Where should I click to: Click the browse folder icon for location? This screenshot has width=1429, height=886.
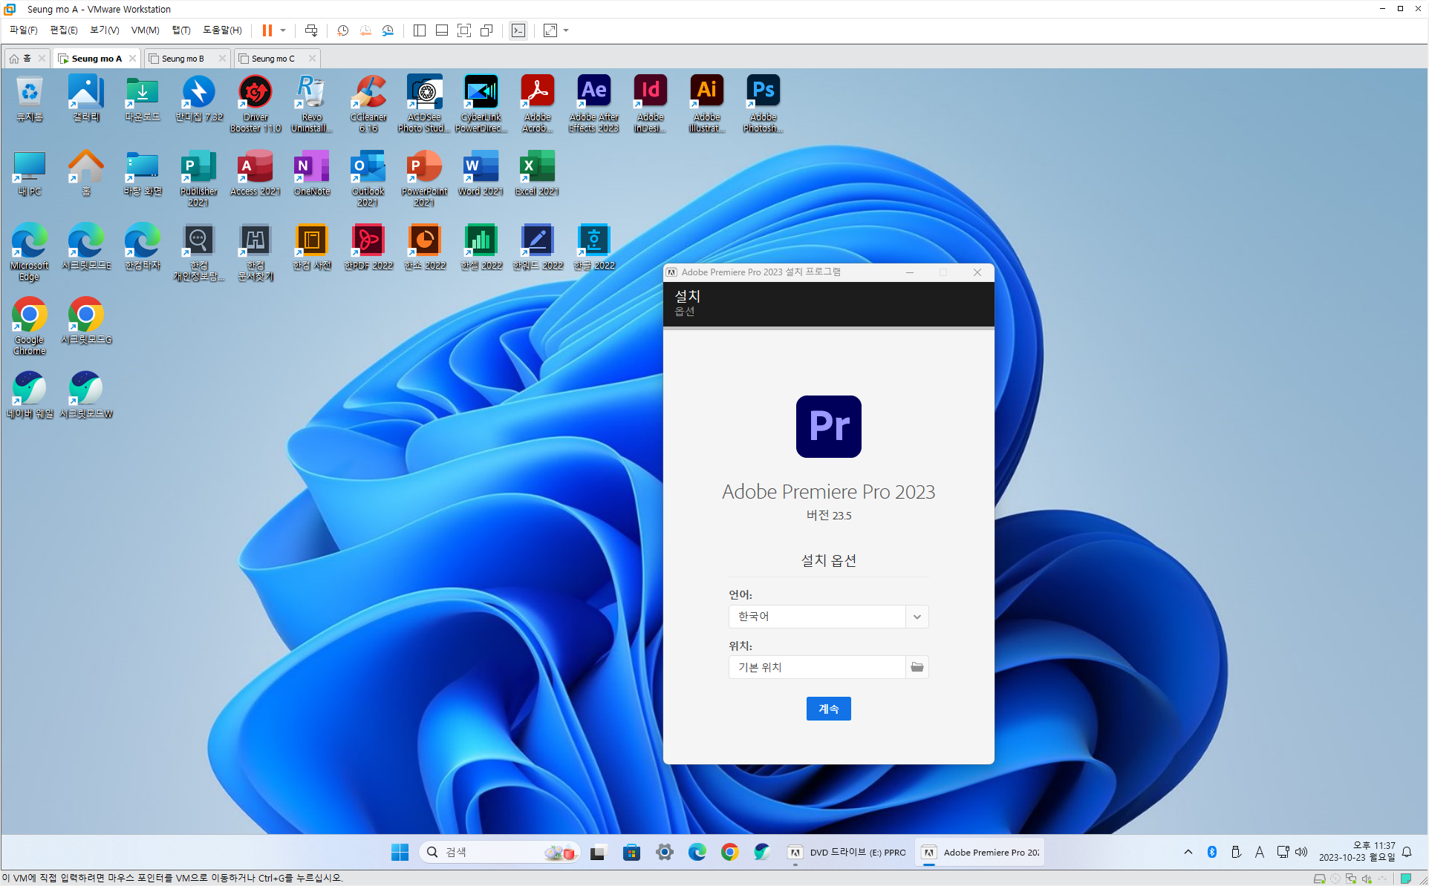point(917,667)
